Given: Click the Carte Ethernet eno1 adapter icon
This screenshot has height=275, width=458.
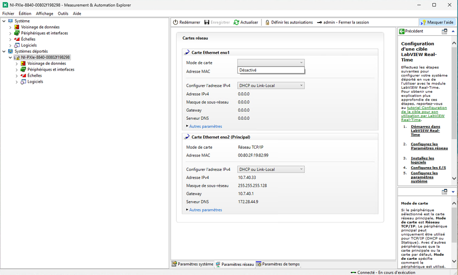Looking at the screenshot, I should tap(187, 52).
